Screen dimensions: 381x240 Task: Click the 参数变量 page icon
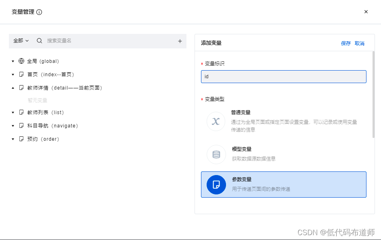216,185
